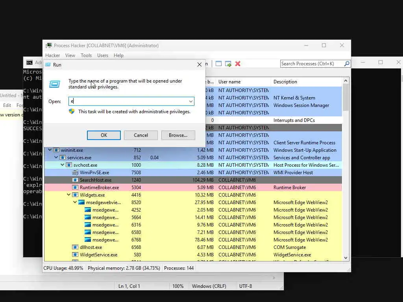Open the View menu
Image resolution: width=403 pixels, height=302 pixels.
coord(70,55)
